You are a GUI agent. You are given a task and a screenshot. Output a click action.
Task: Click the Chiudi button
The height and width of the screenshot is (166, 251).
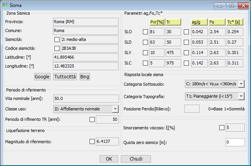[136, 159]
